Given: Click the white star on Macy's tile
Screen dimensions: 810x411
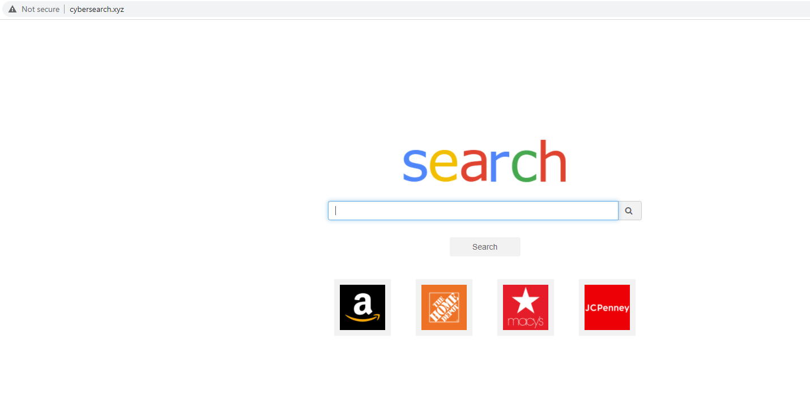Looking at the screenshot, I should [526, 301].
